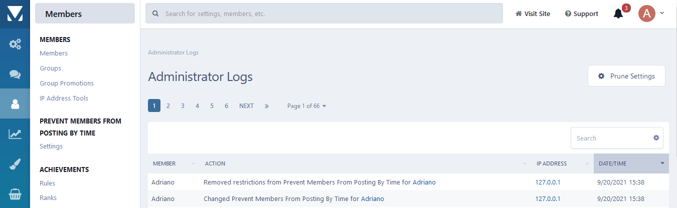This screenshot has width=677, height=208.
Task: Go to page 2 of logs
Action: tap(168, 106)
